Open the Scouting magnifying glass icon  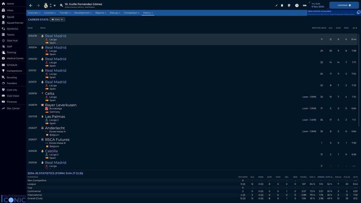point(3,77)
